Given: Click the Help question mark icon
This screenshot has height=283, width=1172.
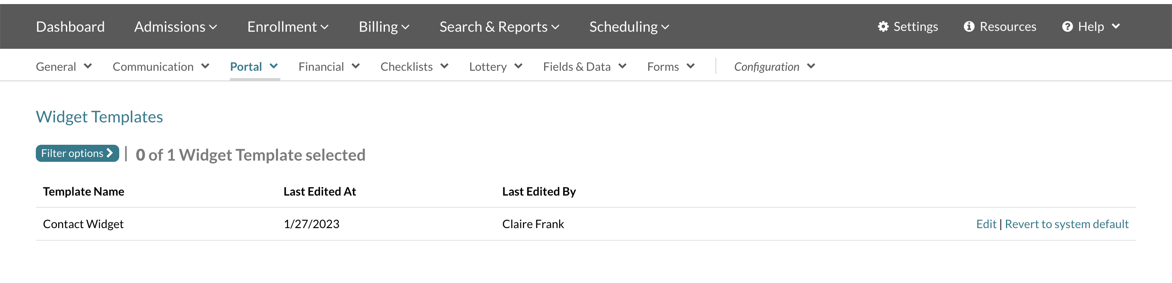Looking at the screenshot, I should pos(1067,27).
